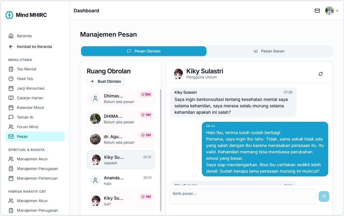The image size is (344, 216).
Task: Click the dr. Agu profile photo thumbnail
Action: (x=95, y=139)
